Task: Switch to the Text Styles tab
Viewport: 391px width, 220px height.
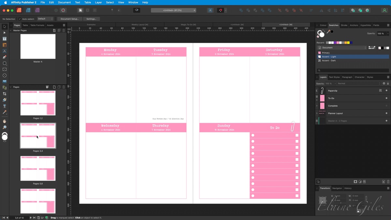Action: click(334, 77)
